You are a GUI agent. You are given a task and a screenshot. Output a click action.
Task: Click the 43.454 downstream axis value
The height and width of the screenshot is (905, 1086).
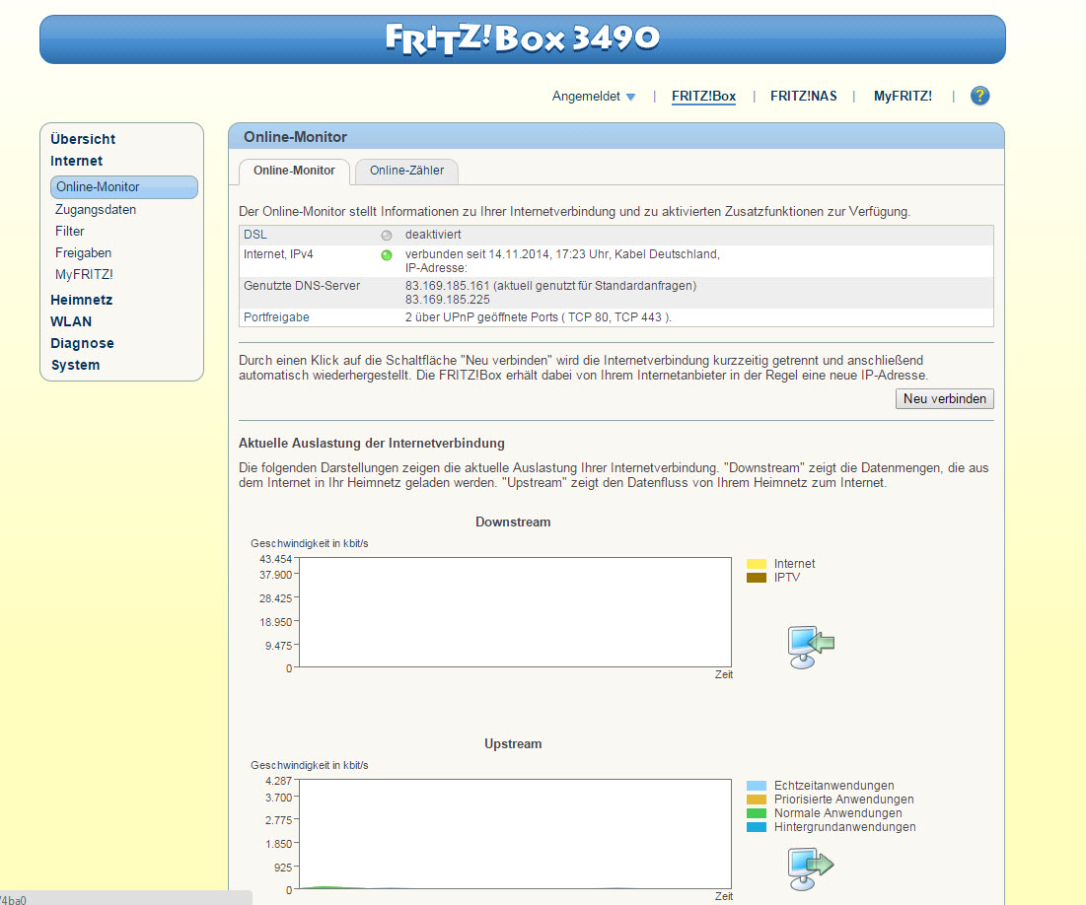pyautogui.click(x=275, y=559)
